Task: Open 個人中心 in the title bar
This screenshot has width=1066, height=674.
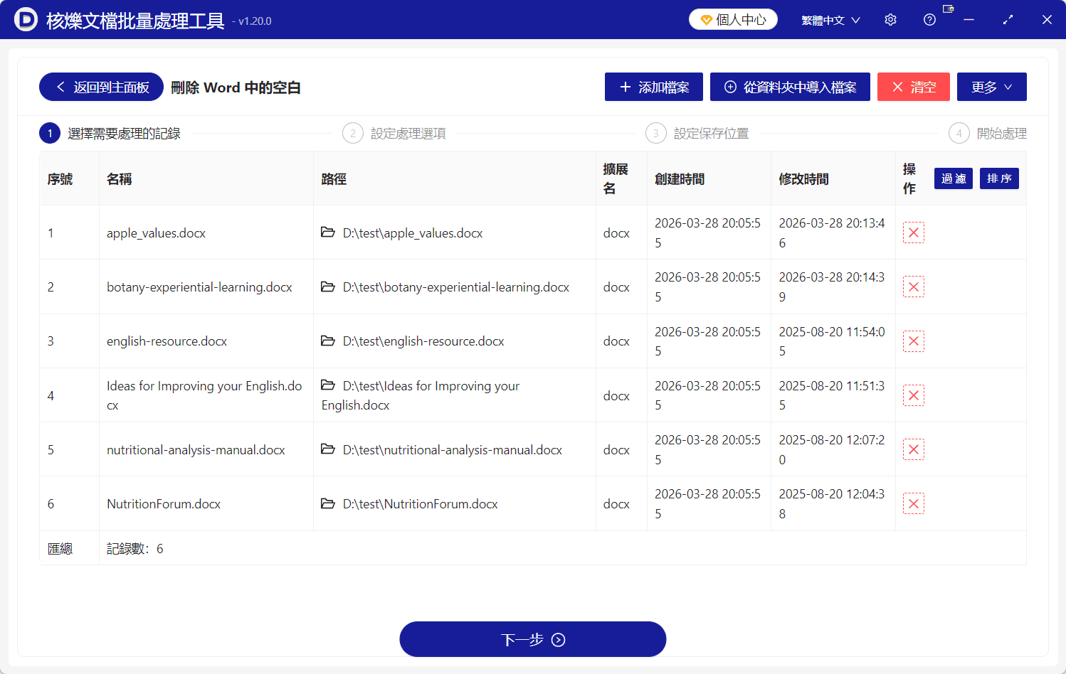Action: tap(733, 19)
